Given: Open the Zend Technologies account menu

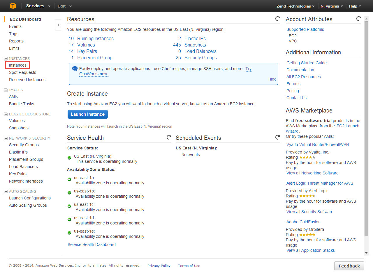Looking at the screenshot, I should 295,6.
